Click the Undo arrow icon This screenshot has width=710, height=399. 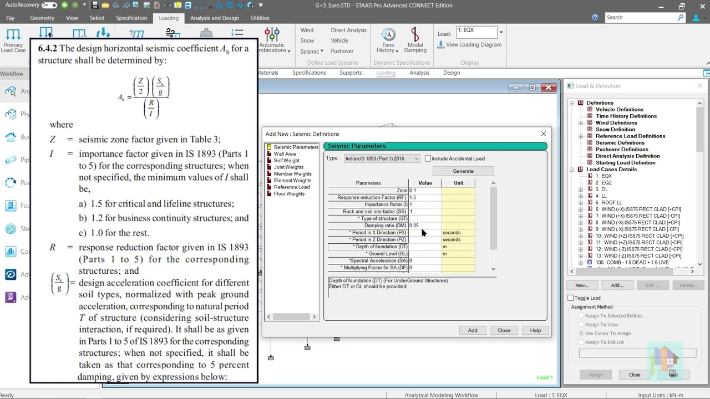[115, 5]
